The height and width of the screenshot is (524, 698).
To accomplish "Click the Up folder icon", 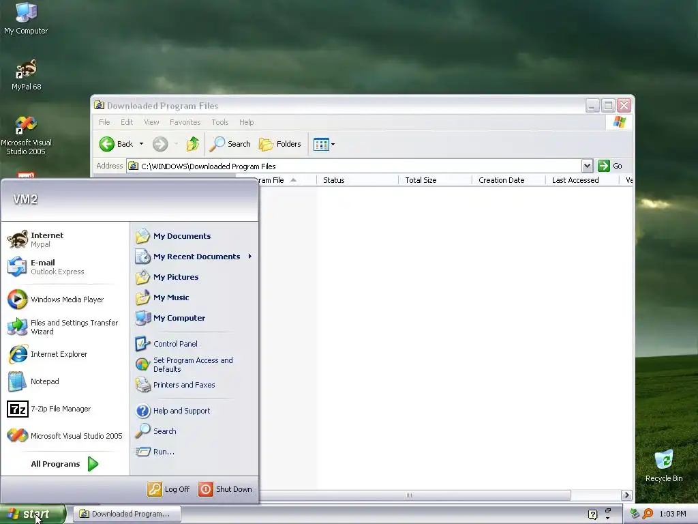I will point(193,144).
